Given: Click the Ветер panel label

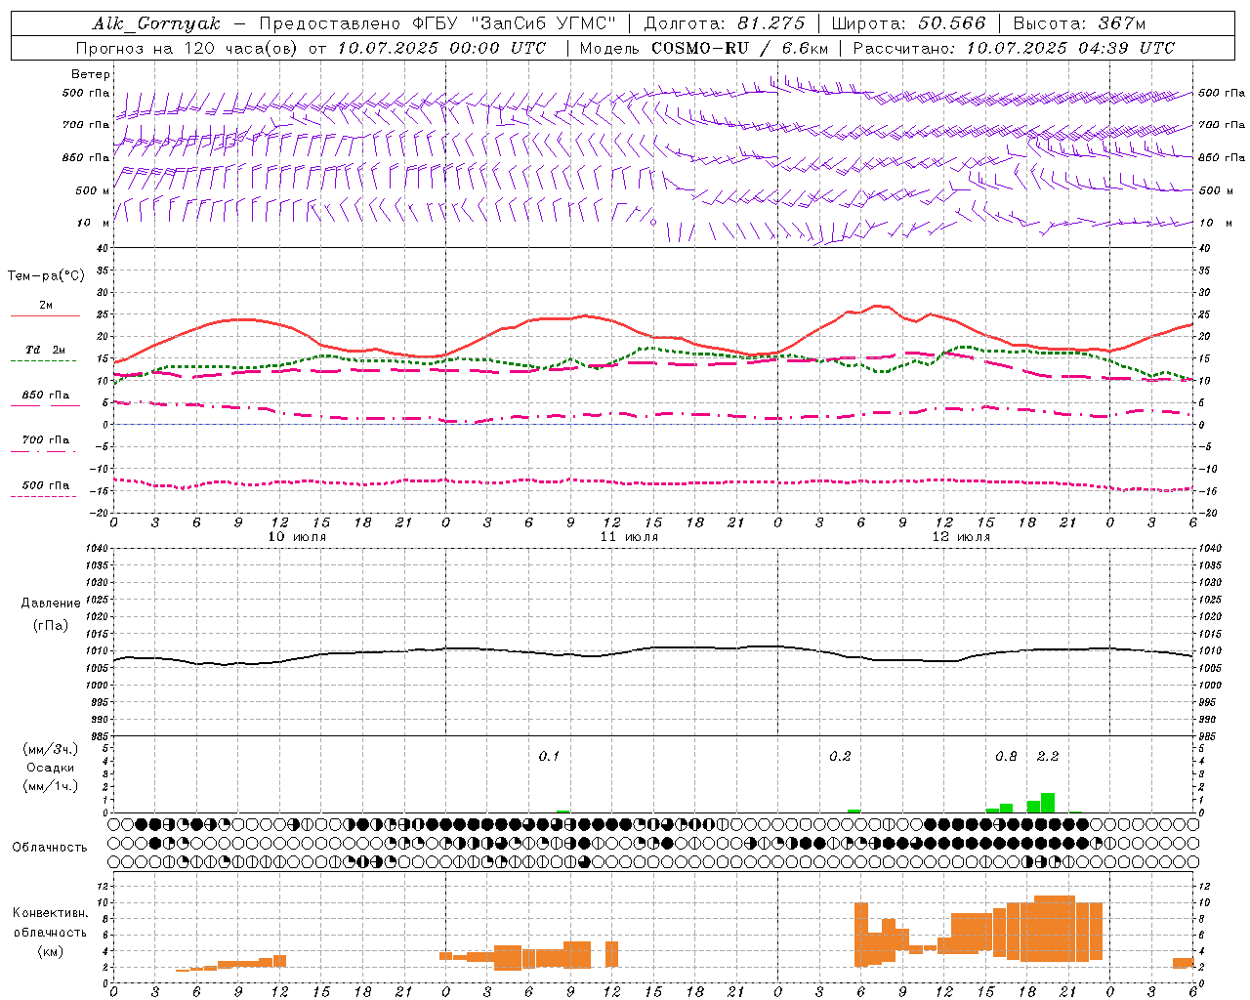Looking at the screenshot, I should click(x=91, y=74).
